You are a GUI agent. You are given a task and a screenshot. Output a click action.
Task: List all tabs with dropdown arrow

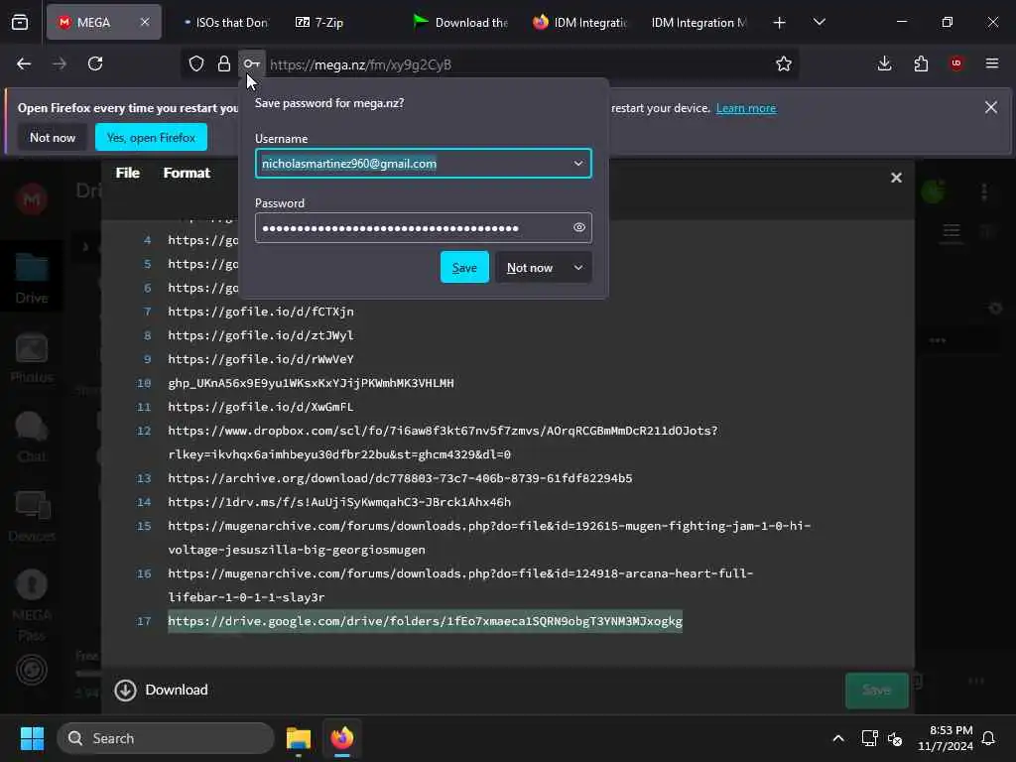click(x=819, y=23)
